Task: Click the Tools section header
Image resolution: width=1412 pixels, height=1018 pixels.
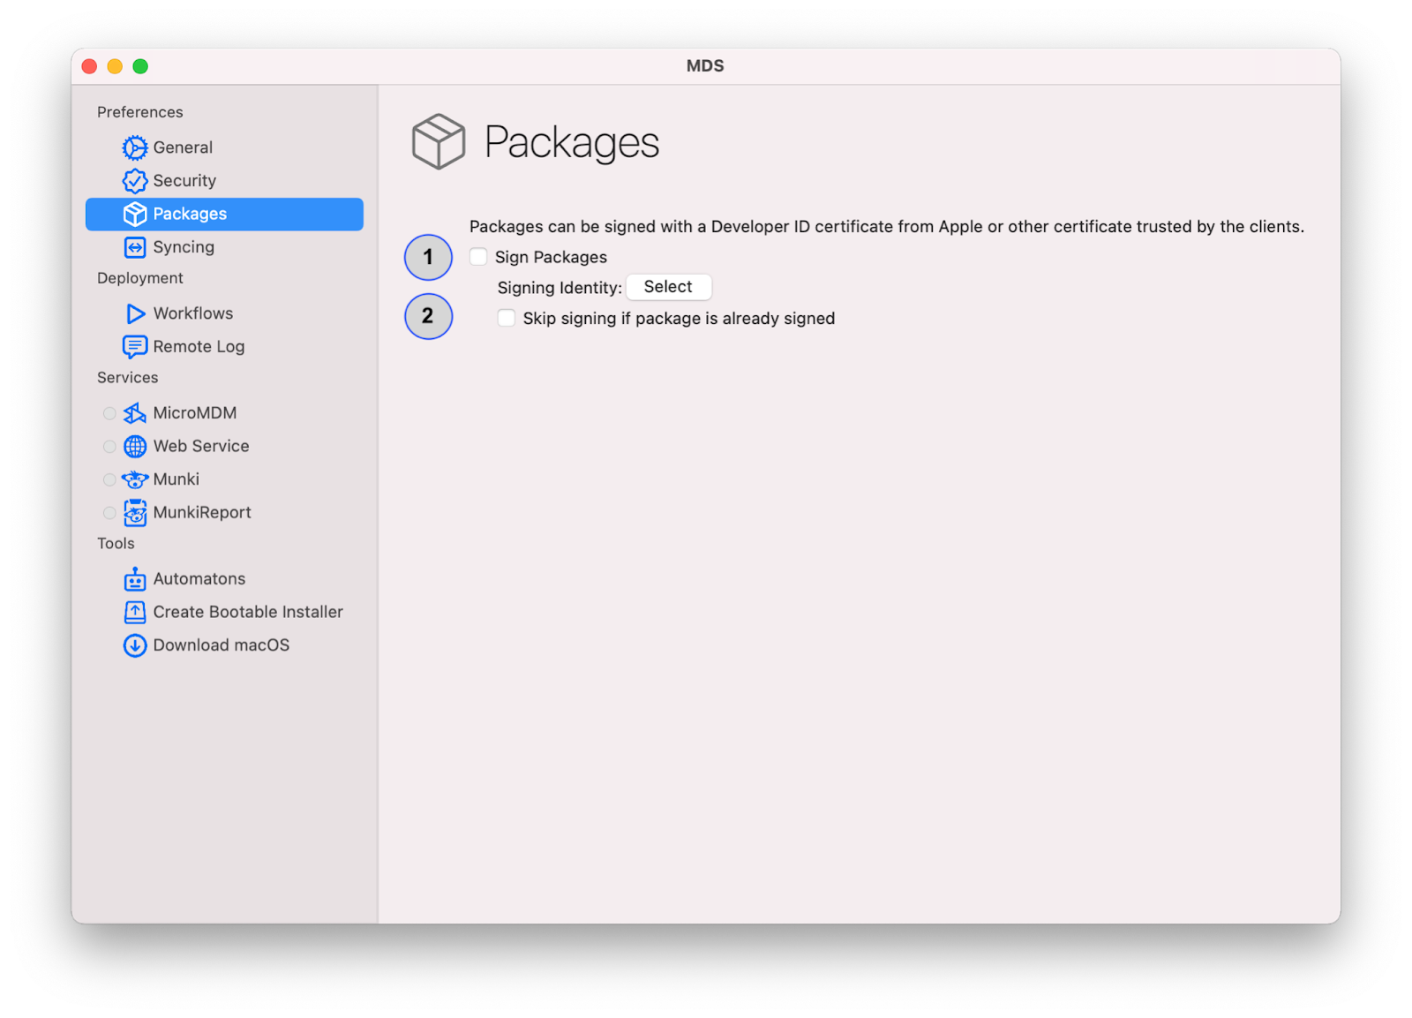Action: pyautogui.click(x=116, y=544)
